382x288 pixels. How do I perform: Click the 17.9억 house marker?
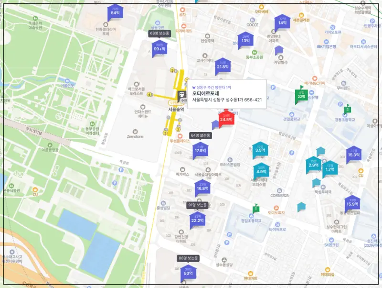click(x=200, y=150)
